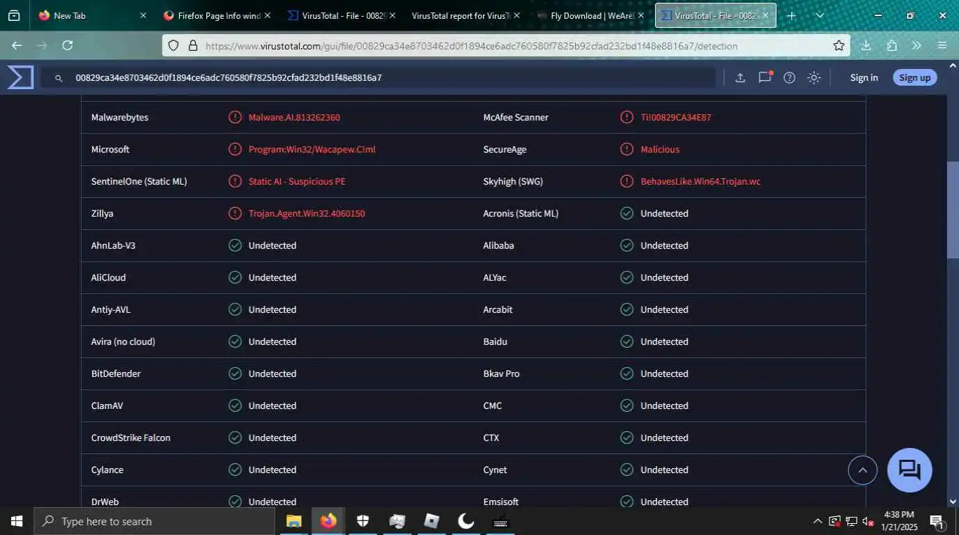Viewport: 959px width, 535px height.
Task: Open the list all tabs dropdown
Action: 820,15
